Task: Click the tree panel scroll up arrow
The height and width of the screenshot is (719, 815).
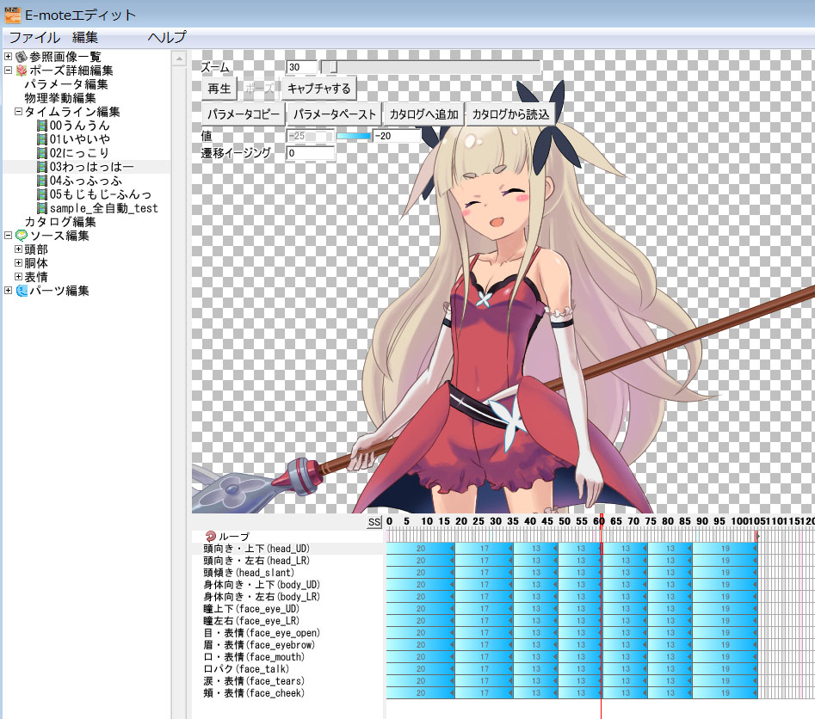Action: pos(179,58)
